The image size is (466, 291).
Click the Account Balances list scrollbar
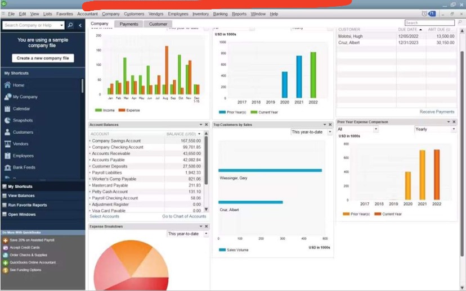coord(206,160)
